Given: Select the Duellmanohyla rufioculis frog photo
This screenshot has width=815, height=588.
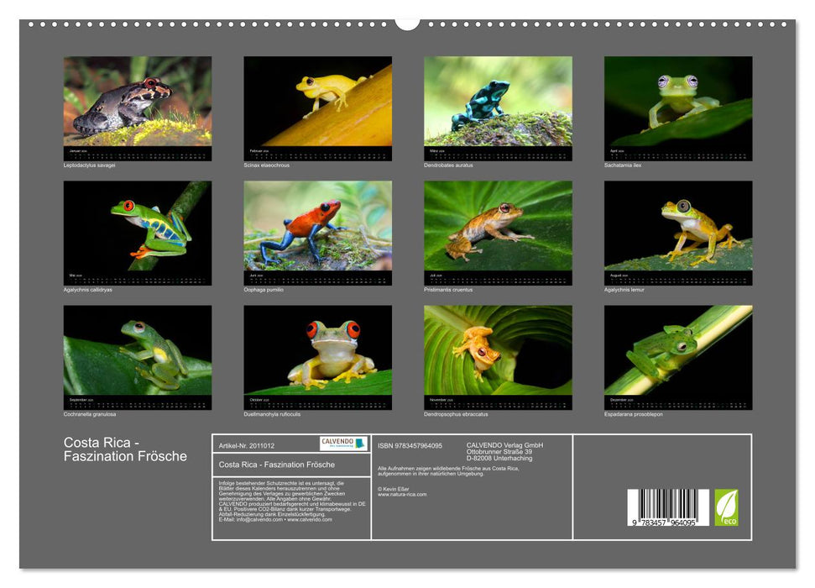Looking at the screenshot, I should 317,351.
